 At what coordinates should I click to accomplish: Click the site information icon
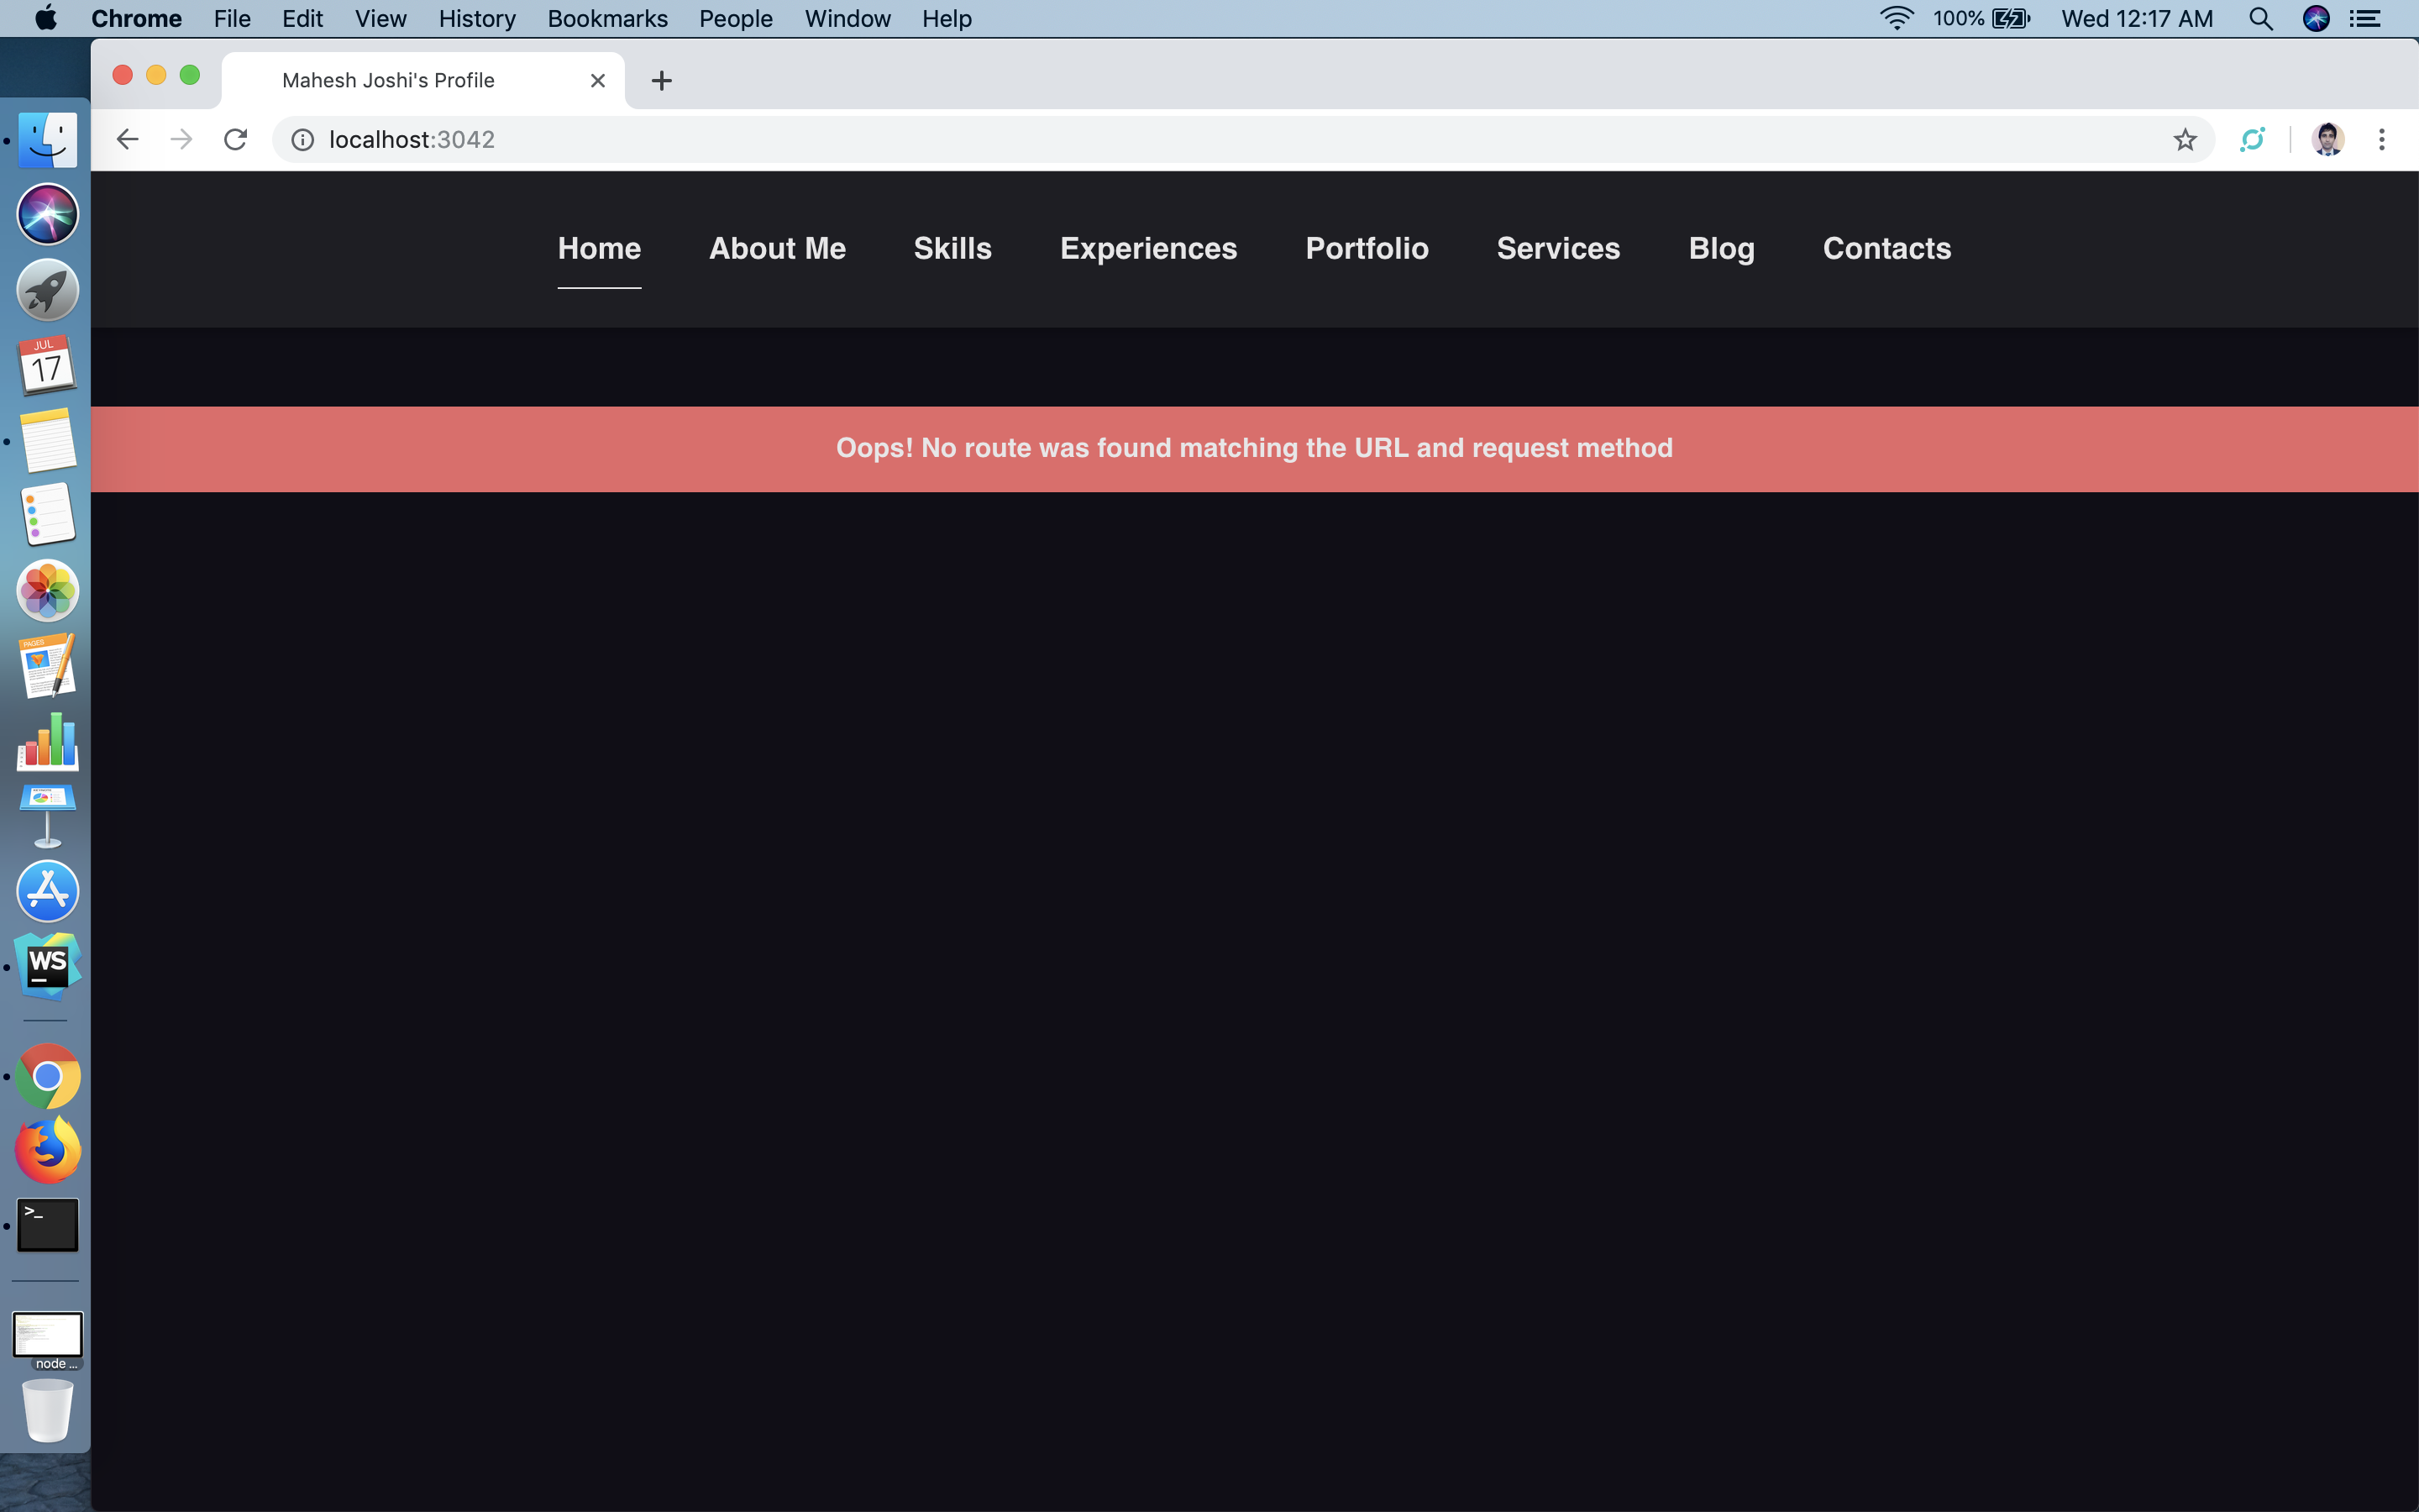coord(302,139)
